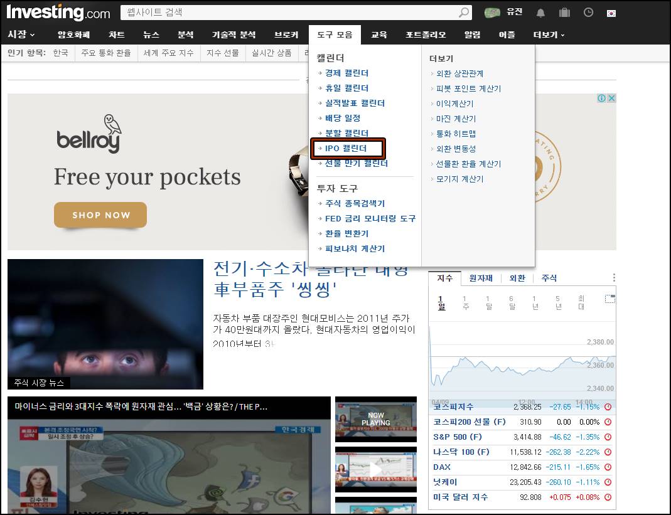Open the 통화 히트맵 link

click(x=456, y=134)
